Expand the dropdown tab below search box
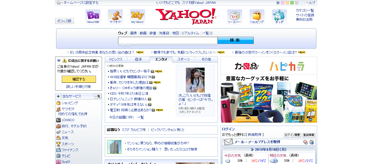The image size is (372, 164). 126,46
